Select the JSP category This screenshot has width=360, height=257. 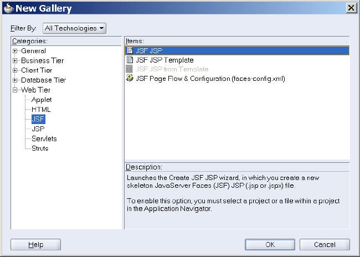38,128
